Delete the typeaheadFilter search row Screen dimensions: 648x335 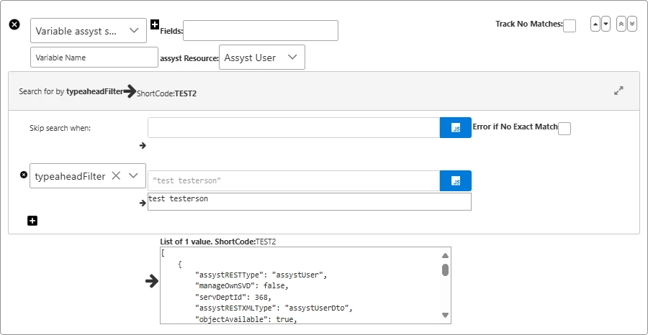(24, 175)
